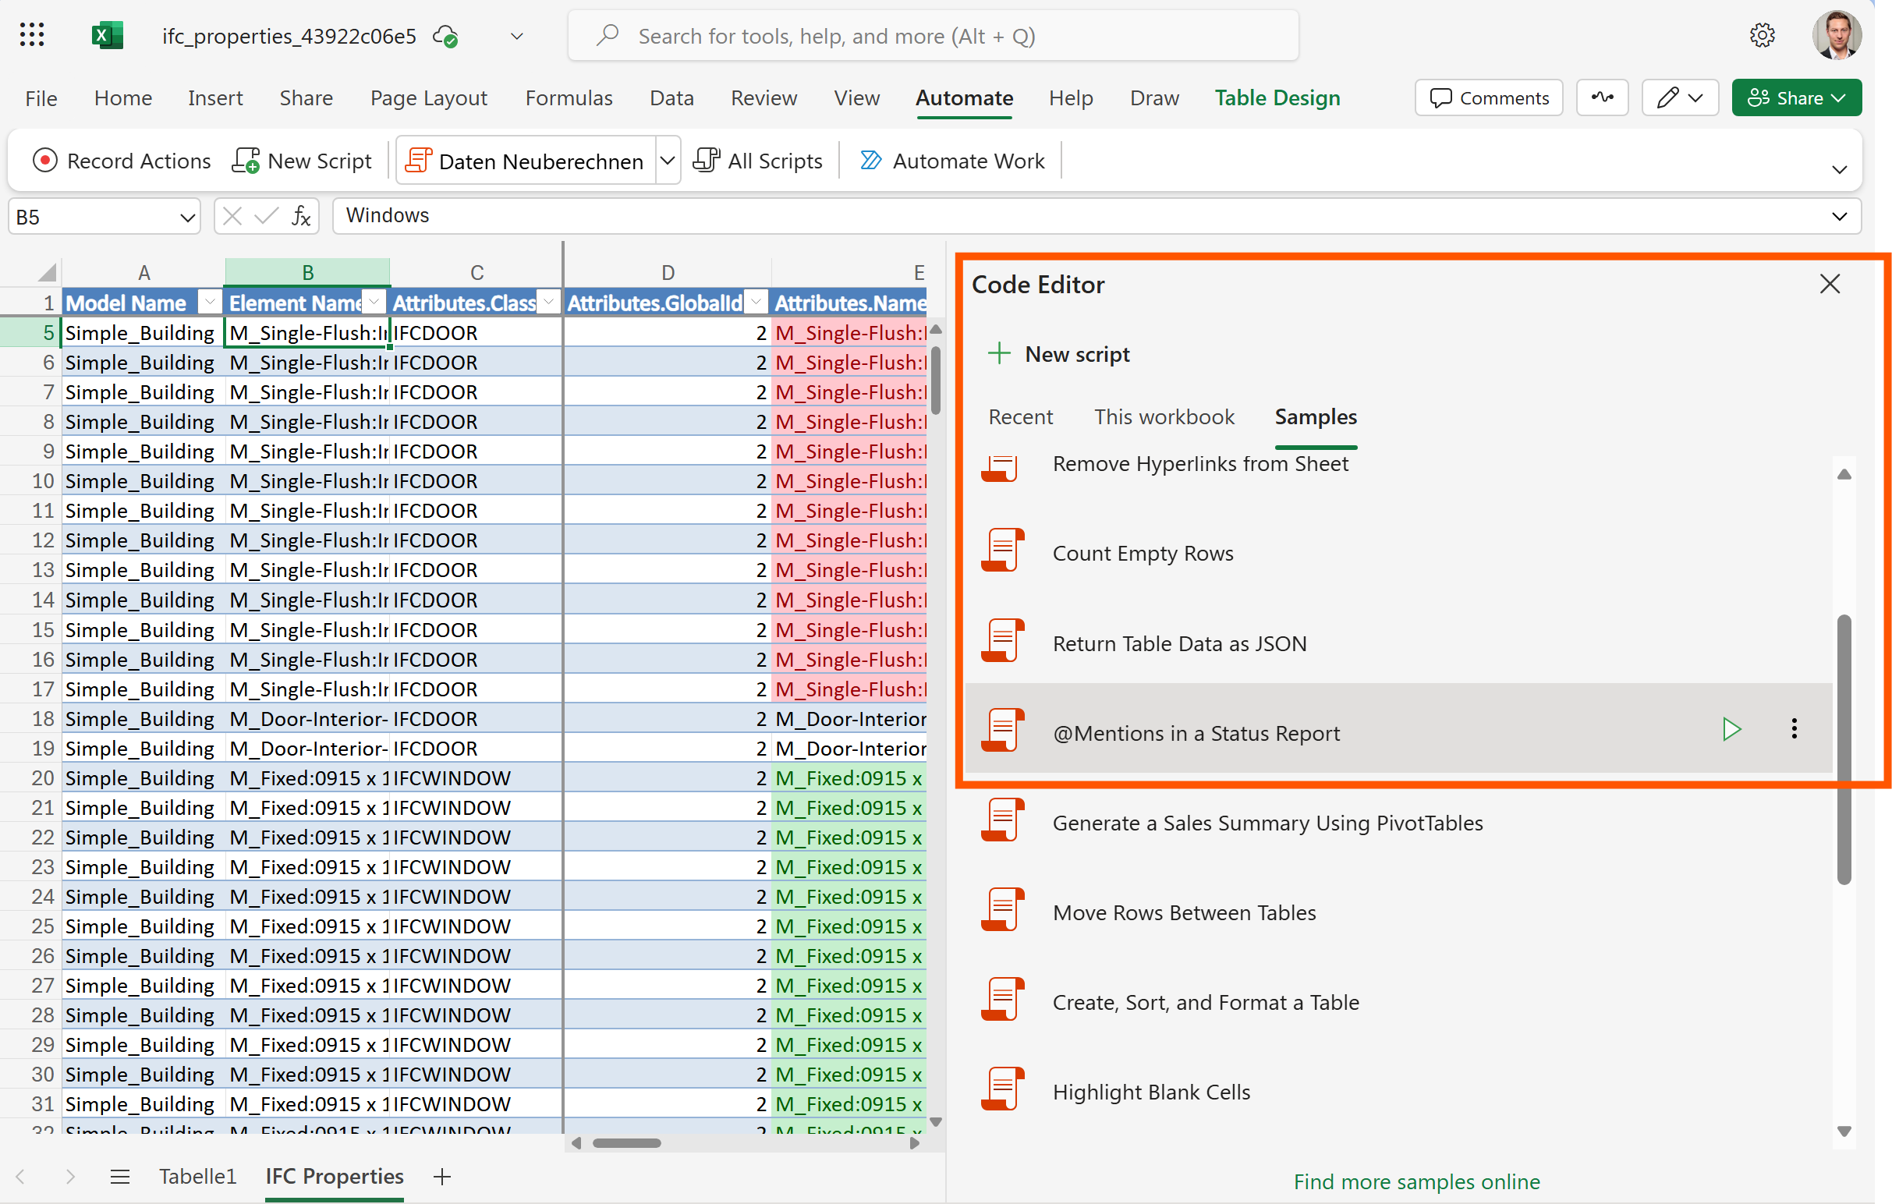Click New script in Code Editor

pyautogui.click(x=1058, y=354)
